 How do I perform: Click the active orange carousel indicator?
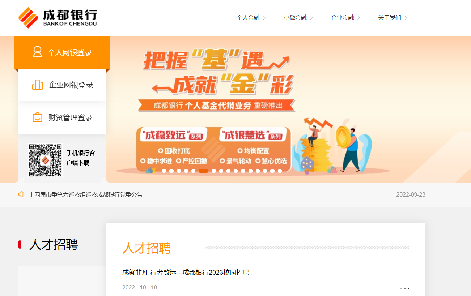tap(204, 171)
